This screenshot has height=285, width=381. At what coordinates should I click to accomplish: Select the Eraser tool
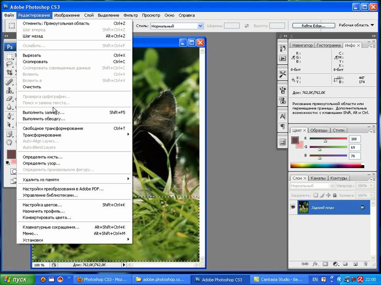point(10,99)
